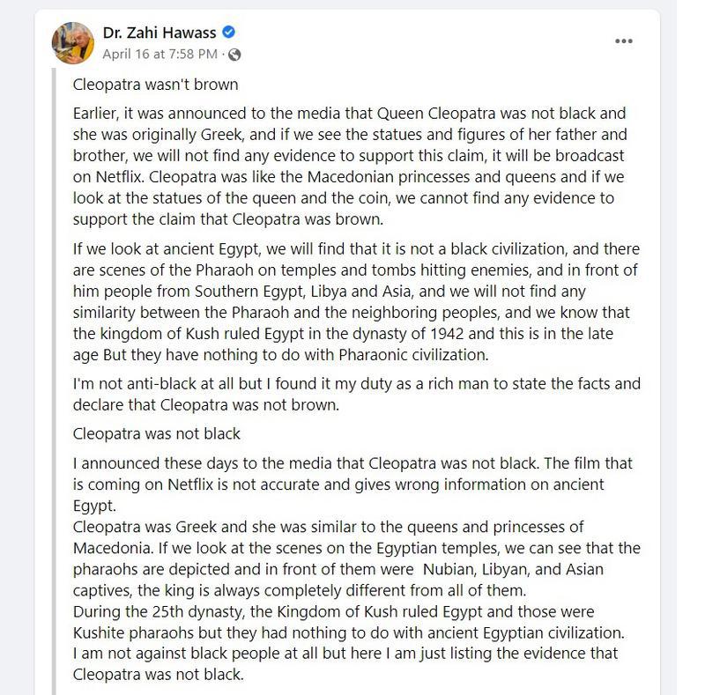
Task: Click the "Cleopatra wasn't brown" heading line
Action: (x=156, y=85)
